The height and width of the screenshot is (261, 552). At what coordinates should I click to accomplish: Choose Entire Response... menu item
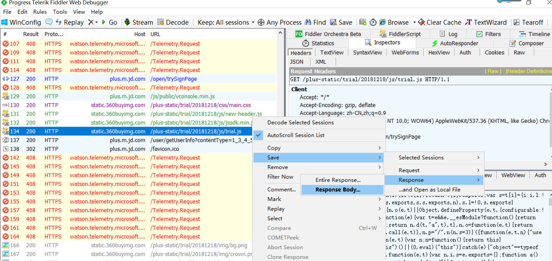point(342,180)
